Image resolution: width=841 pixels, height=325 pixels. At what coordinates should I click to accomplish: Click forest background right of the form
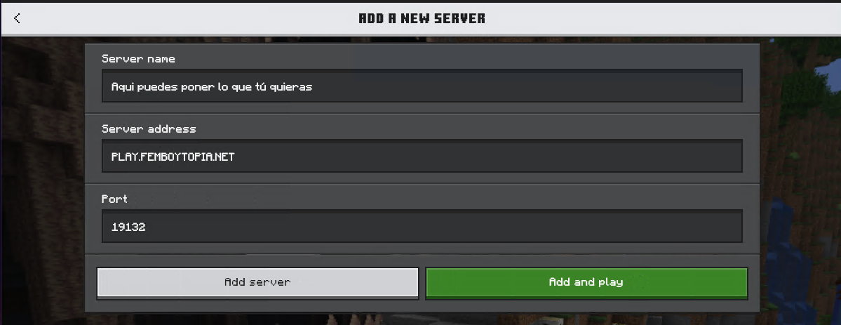pos(800,178)
